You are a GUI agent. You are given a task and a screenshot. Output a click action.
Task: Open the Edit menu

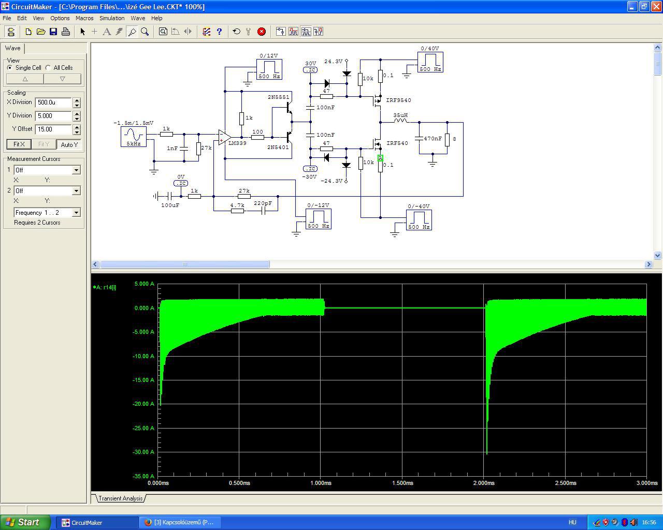click(x=22, y=18)
